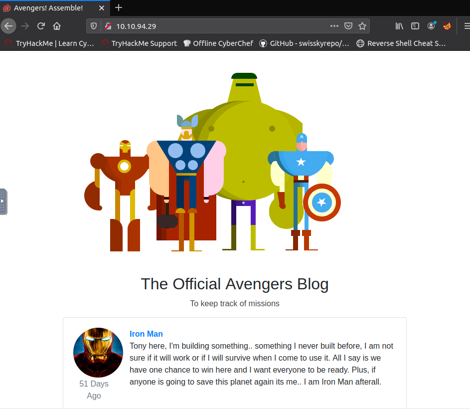Expand the side panel handle arrow
The height and width of the screenshot is (409, 470).
(x=3, y=202)
